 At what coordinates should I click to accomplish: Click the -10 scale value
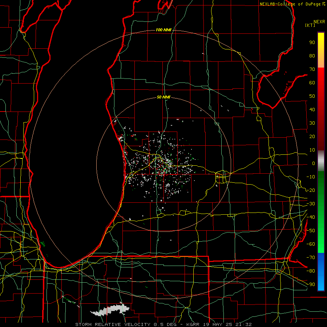[x=311, y=177]
